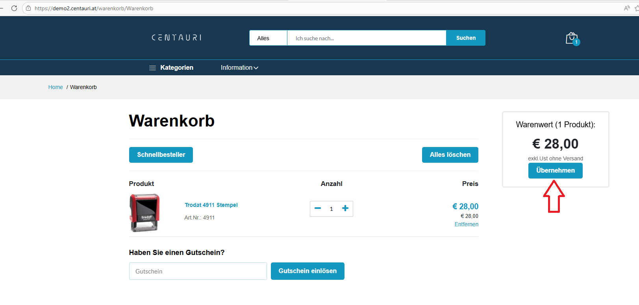
Task: Click the read aloud icon in address bar
Action: [626, 8]
